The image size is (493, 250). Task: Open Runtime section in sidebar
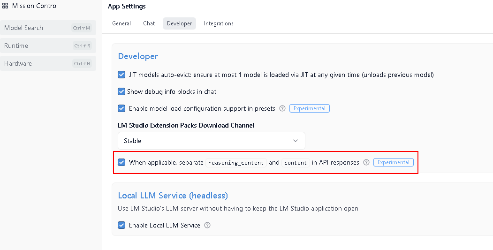[x=48, y=45]
